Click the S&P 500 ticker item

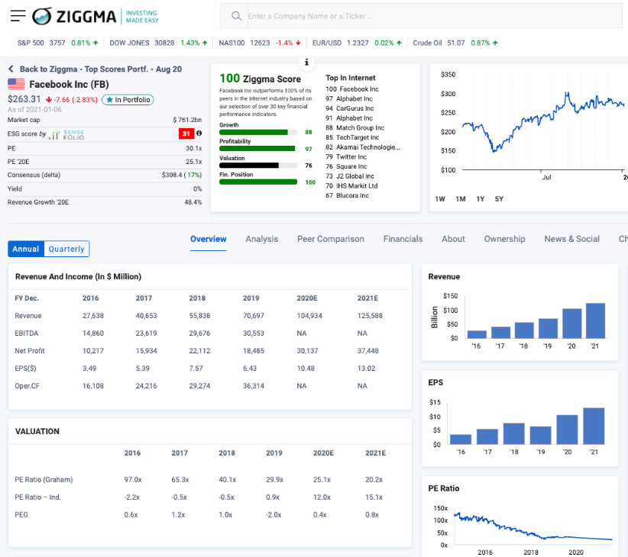click(x=57, y=43)
